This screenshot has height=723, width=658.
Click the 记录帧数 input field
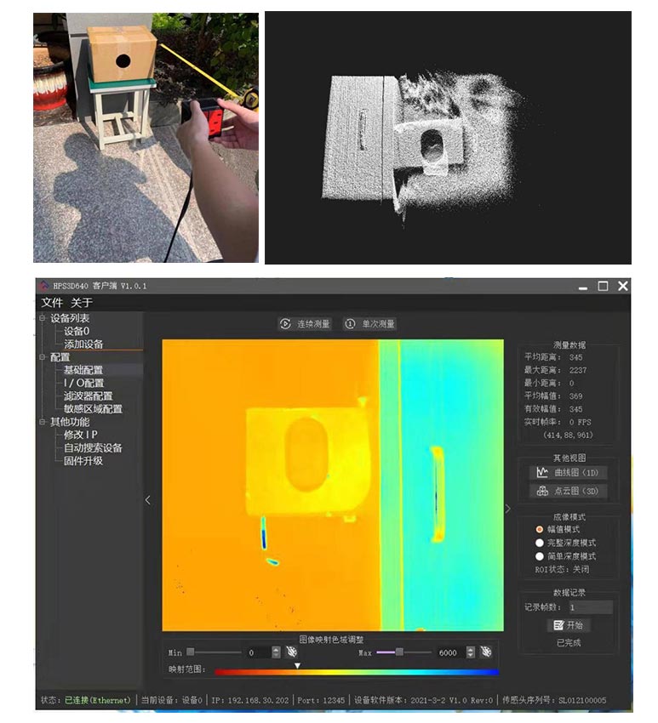pos(589,607)
